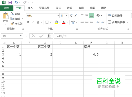Switch to the Formulas (公式) tab
The image size is (132, 97).
[x=58, y=8]
